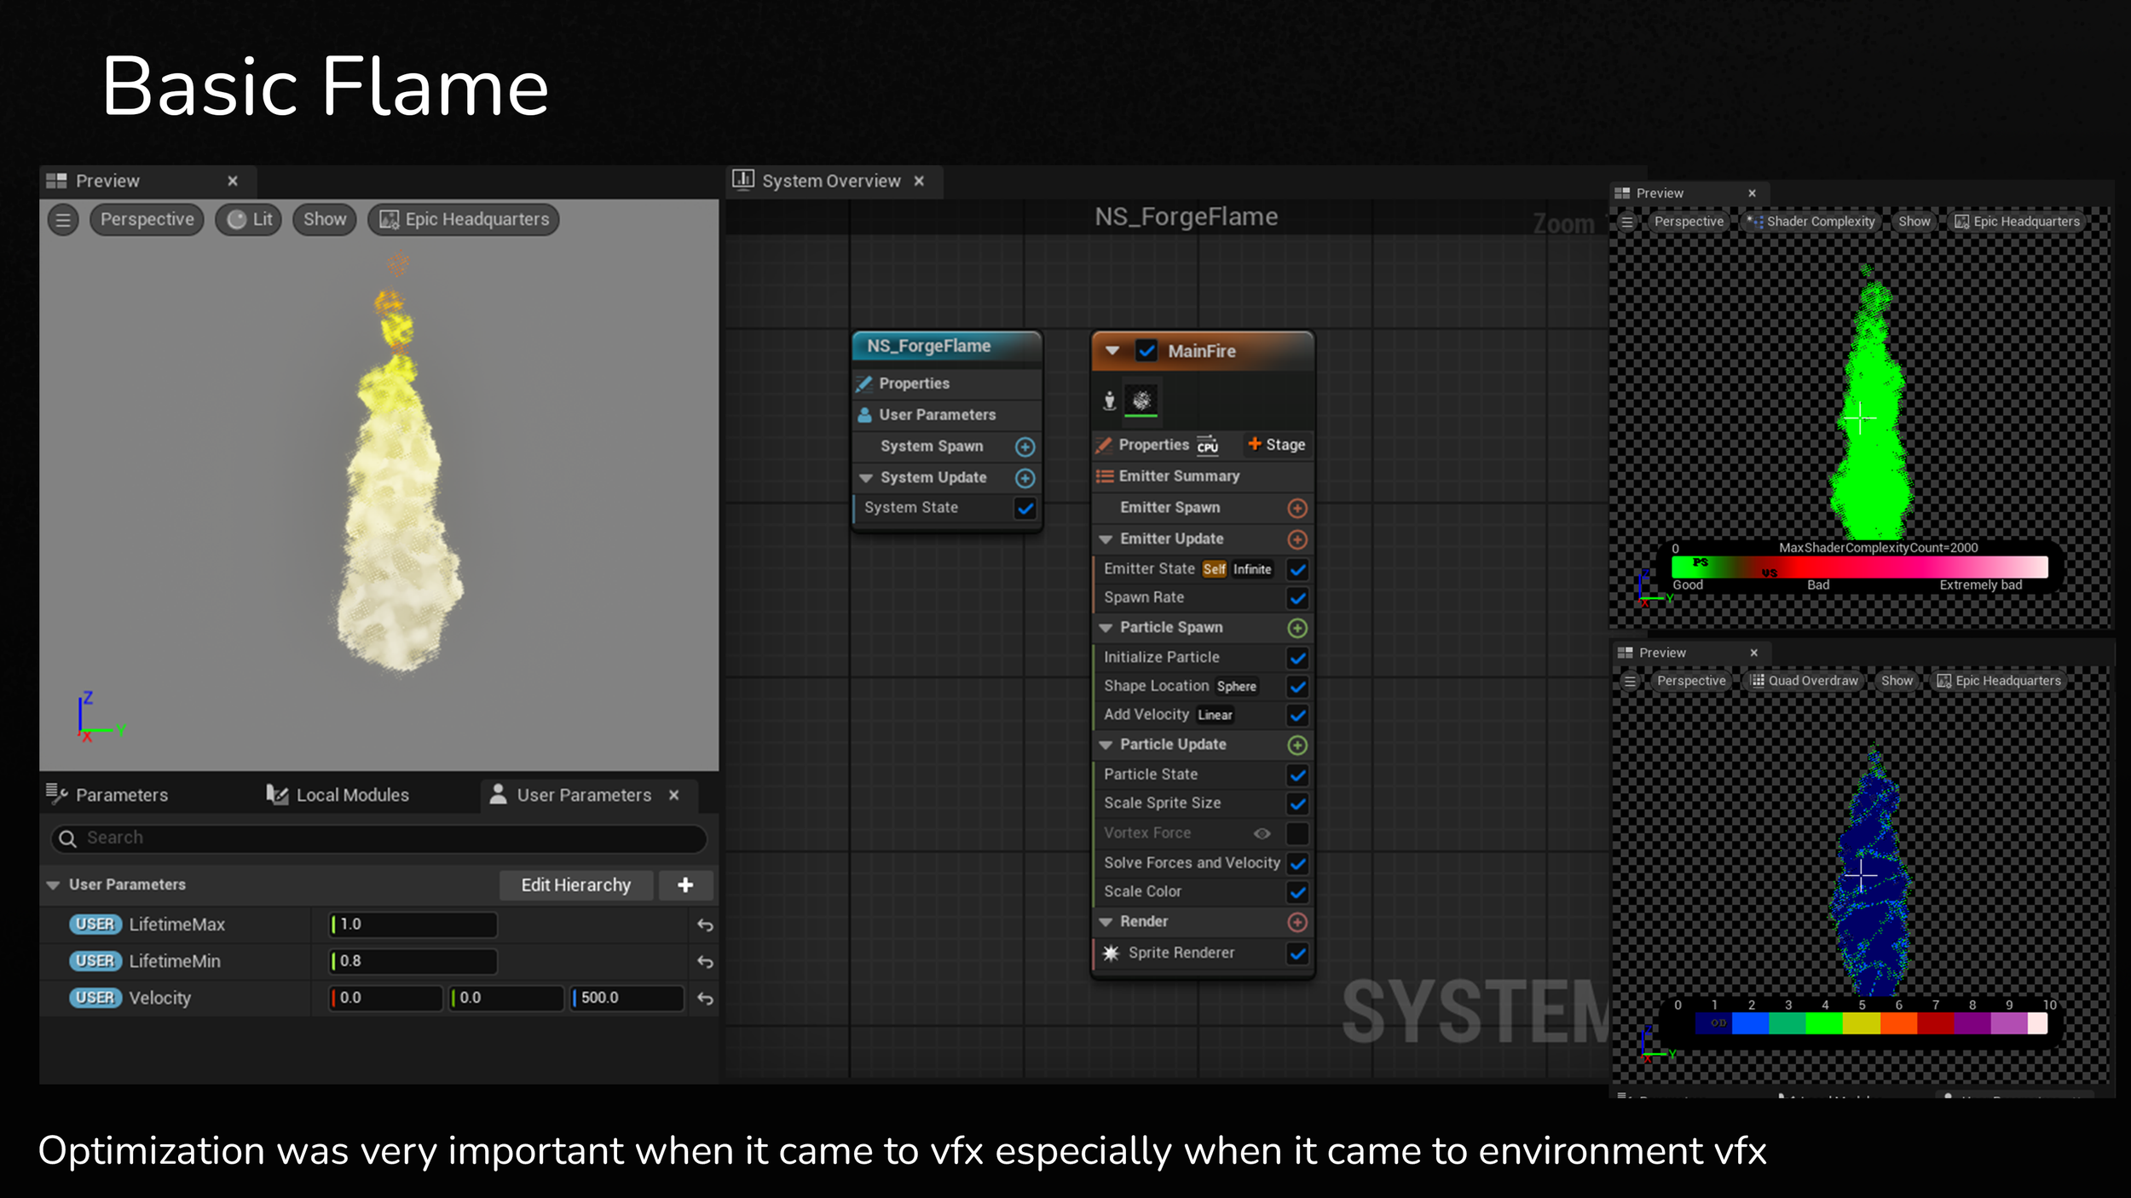Open the main Preview viewport hamburger menu
The width and height of the screenshot is (2131, 1198).
[63, 220]
